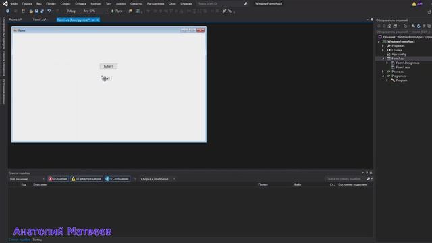Click the save file diskette icon
Image resolution: width=432 pixels, height=243 pixels.
(x=36, y=11)
